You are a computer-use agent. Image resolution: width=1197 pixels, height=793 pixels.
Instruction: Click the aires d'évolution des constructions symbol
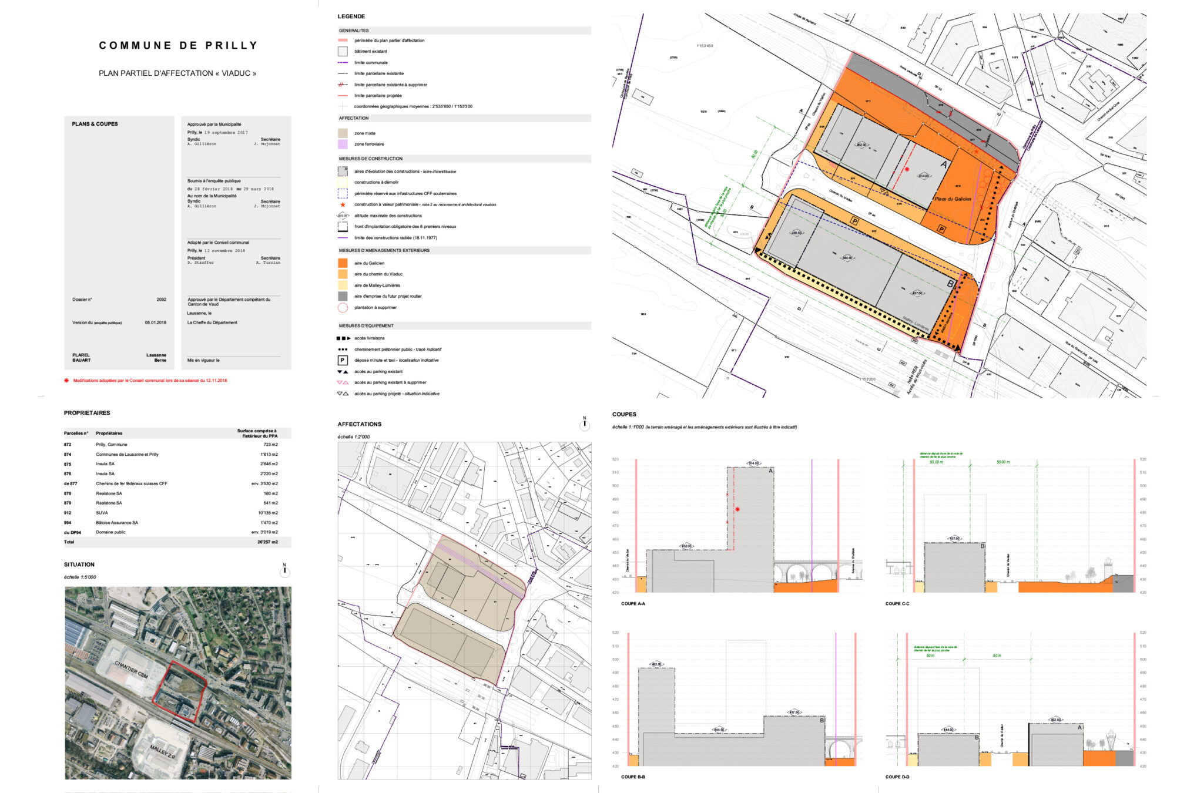tap(343, 171)
